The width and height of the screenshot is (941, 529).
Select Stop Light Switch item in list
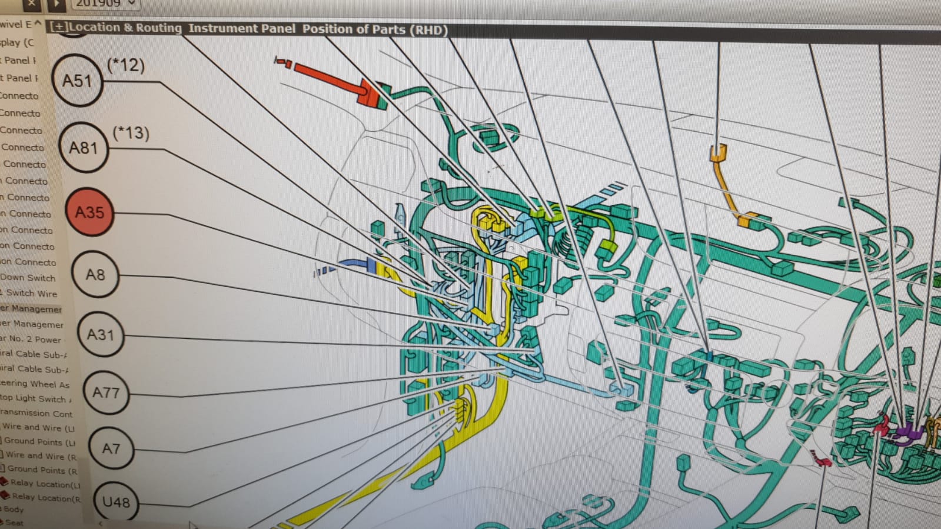click(35, 398)
